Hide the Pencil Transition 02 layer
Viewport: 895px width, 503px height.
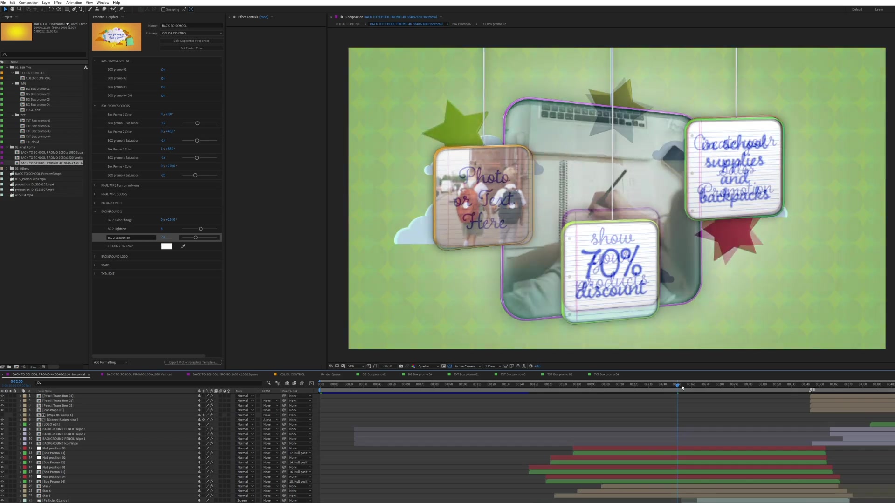(2, 401)
